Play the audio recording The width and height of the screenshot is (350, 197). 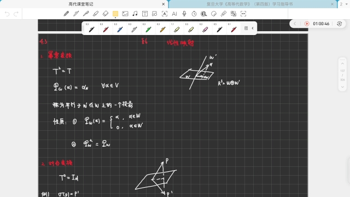307,24
